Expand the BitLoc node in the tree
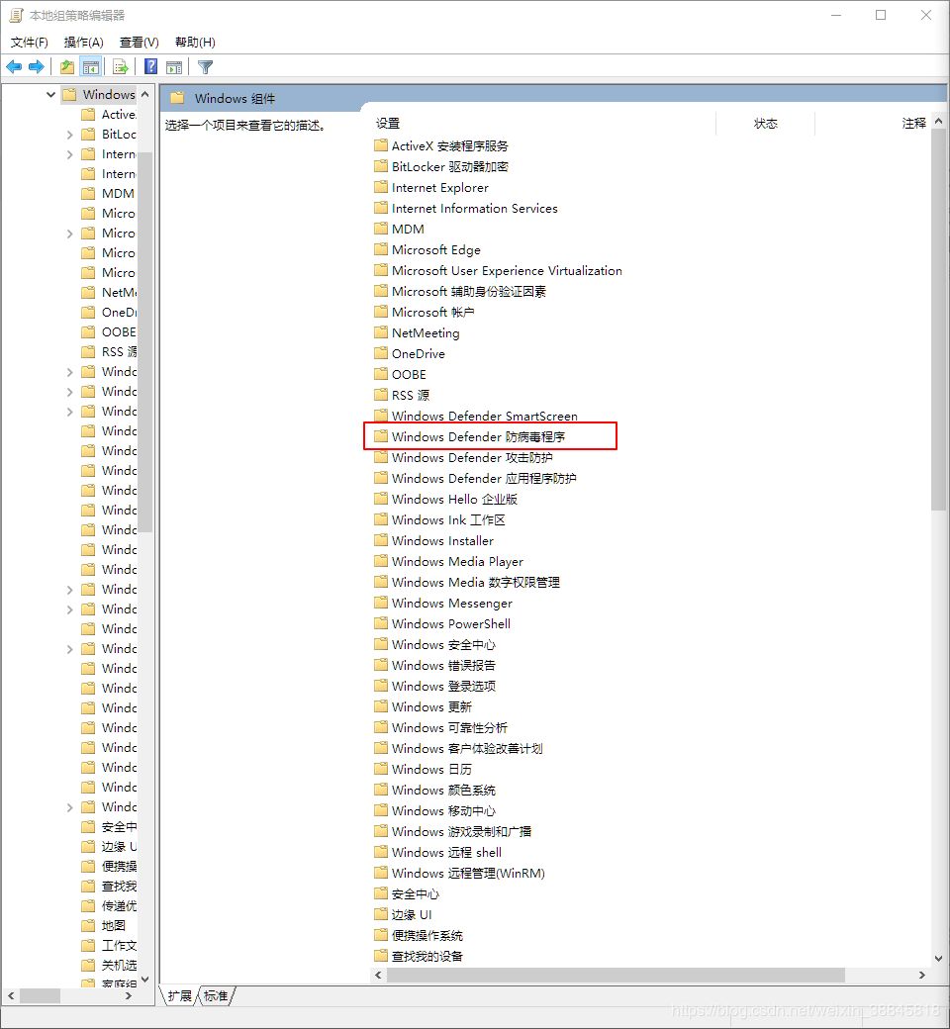The image size is (950, 1029). (69, 135)
